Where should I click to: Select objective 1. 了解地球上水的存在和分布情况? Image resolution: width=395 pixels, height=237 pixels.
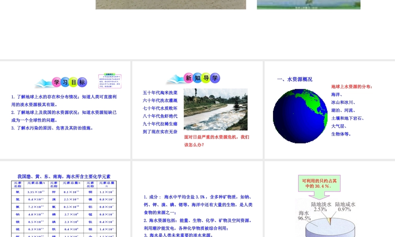(64, 100)
